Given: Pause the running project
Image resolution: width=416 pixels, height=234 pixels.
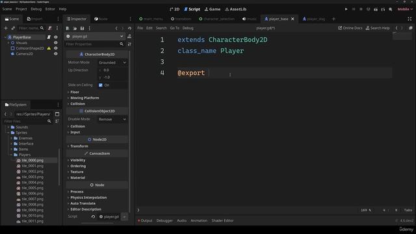Looking at the screenshot, I should (354, 9).
